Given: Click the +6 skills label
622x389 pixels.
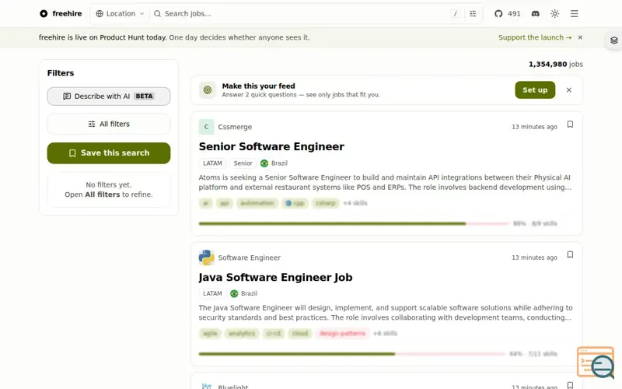Looking at the screenshot, I should click(x=385, y=333).
